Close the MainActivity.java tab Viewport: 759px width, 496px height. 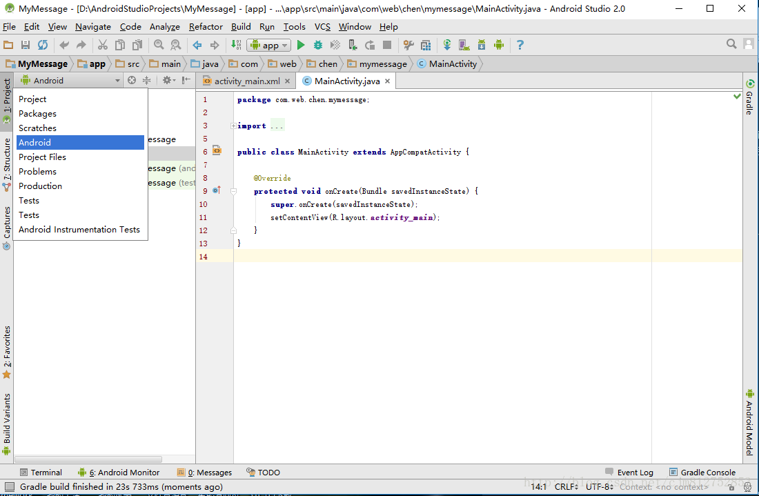tap(387, 81)
